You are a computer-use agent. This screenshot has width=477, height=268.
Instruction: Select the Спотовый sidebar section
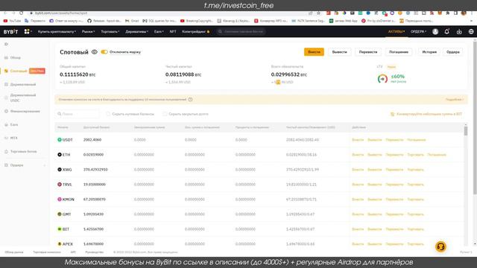(18, 71)
